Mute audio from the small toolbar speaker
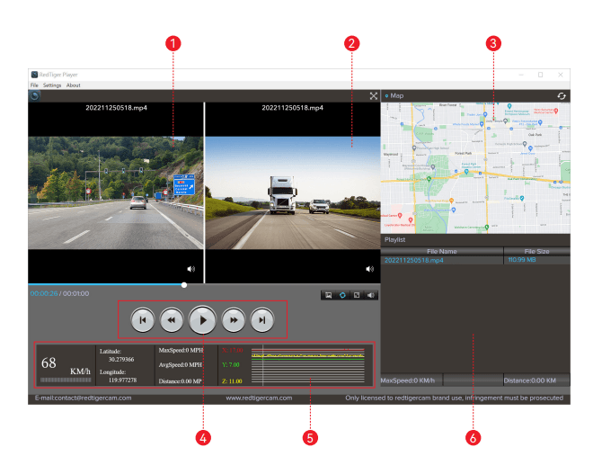Viewport: 602px width, 474px height. (x=371, y=295)
